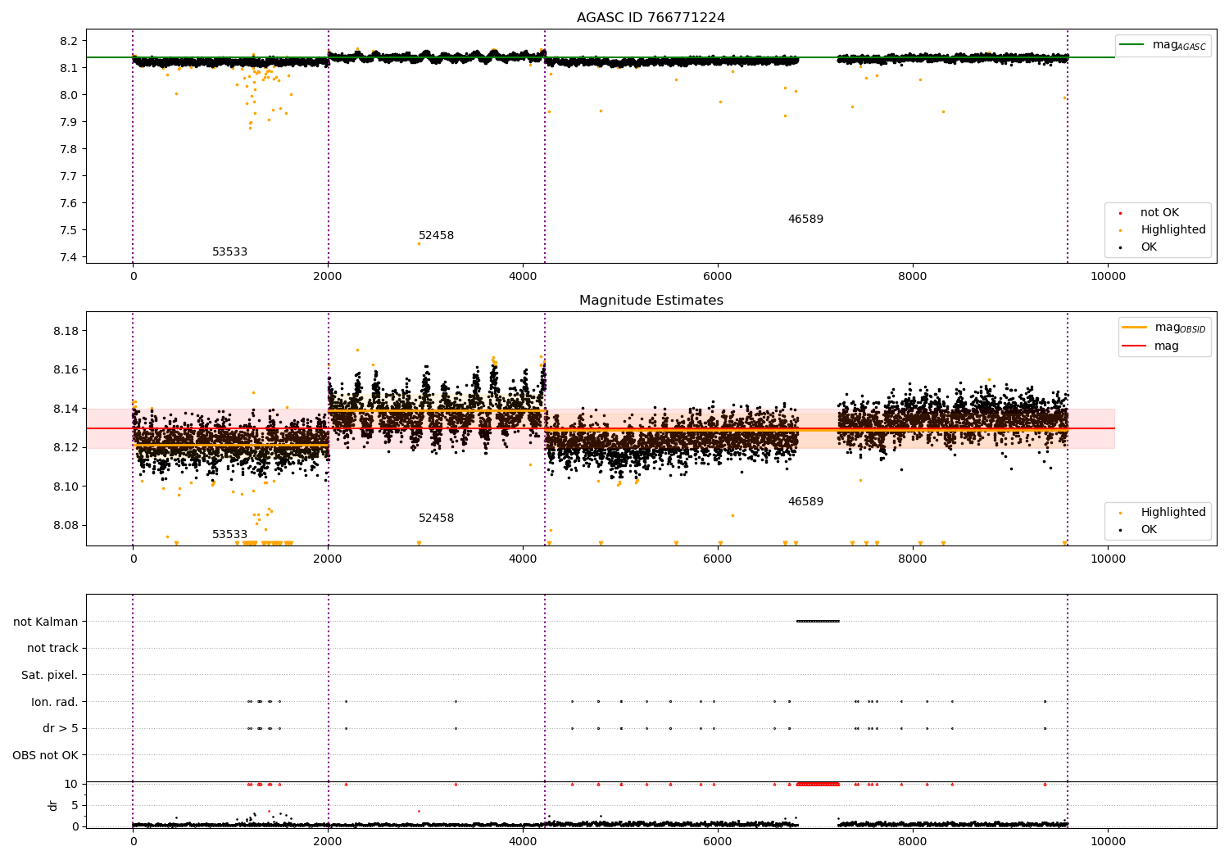Click the 7.4 y-axis tick in top plot
This screenshot has width=1229, height=860.
69,258
